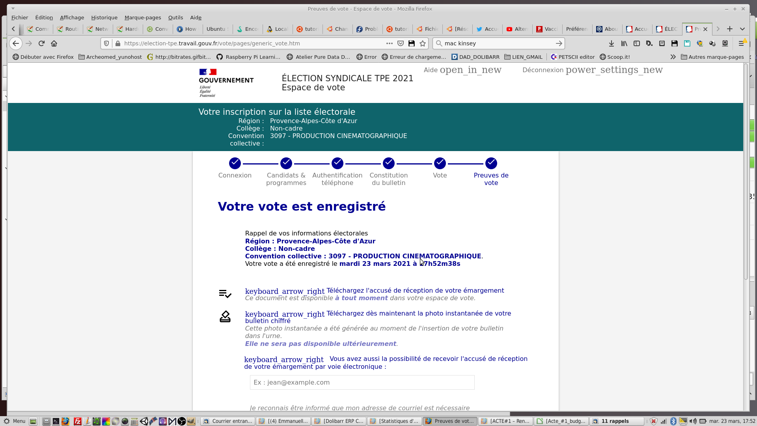757x426 pixels.
Task: Reload the current page
Action: [41, 43]
